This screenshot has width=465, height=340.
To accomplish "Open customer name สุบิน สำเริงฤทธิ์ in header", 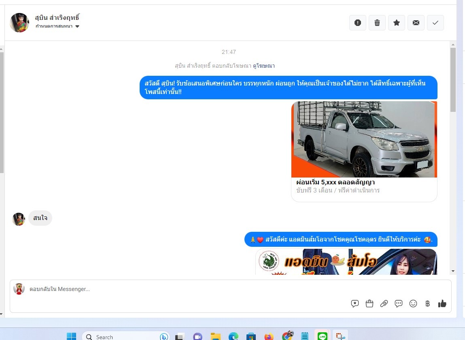I will tap(57, 17).
